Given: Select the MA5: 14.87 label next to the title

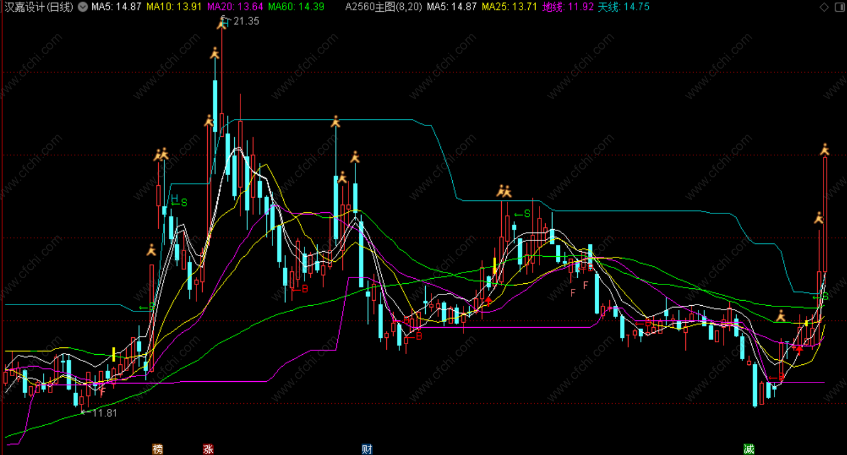Looking at the screenshot, I should tap(116, 7).
